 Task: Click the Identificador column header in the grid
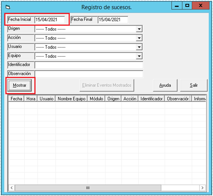tap(151, 99)
